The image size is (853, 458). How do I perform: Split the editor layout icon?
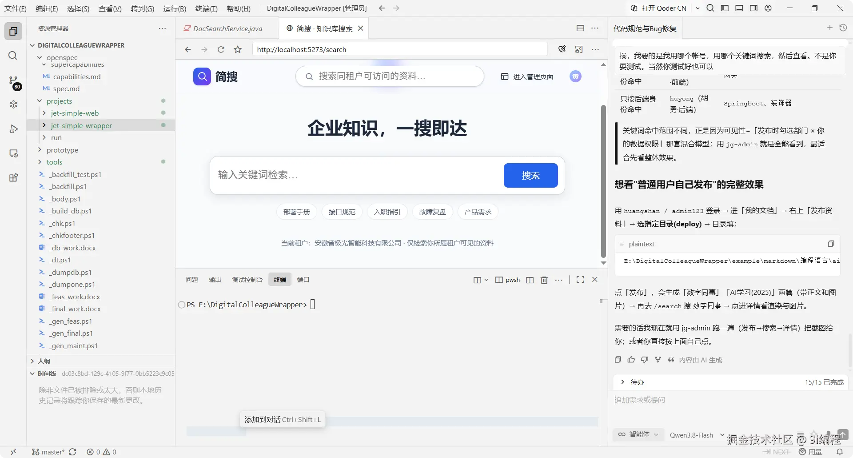(x=580, y=28)
